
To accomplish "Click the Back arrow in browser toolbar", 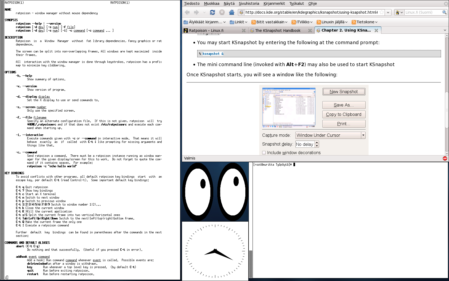I will point(187,12).
